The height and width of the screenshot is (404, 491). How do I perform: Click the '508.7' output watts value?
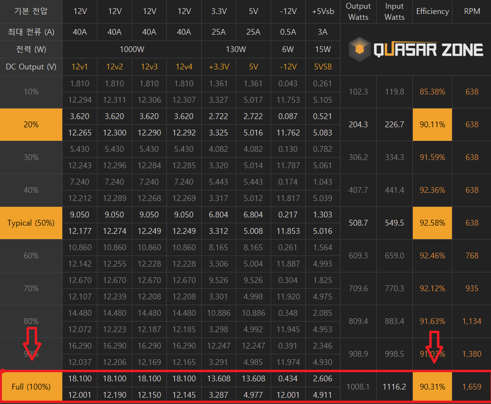point(358,223)
